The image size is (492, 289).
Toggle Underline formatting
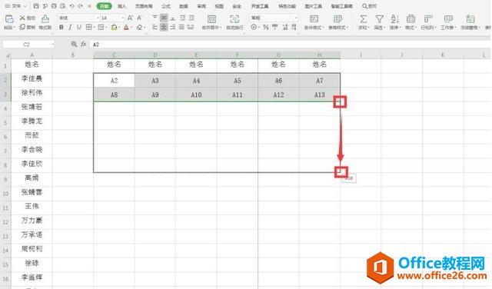[78, 28]
